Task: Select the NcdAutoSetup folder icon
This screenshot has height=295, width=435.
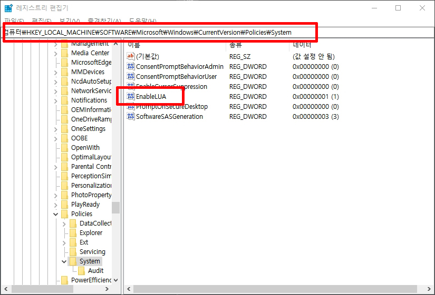Action: [x=64, y=82]
